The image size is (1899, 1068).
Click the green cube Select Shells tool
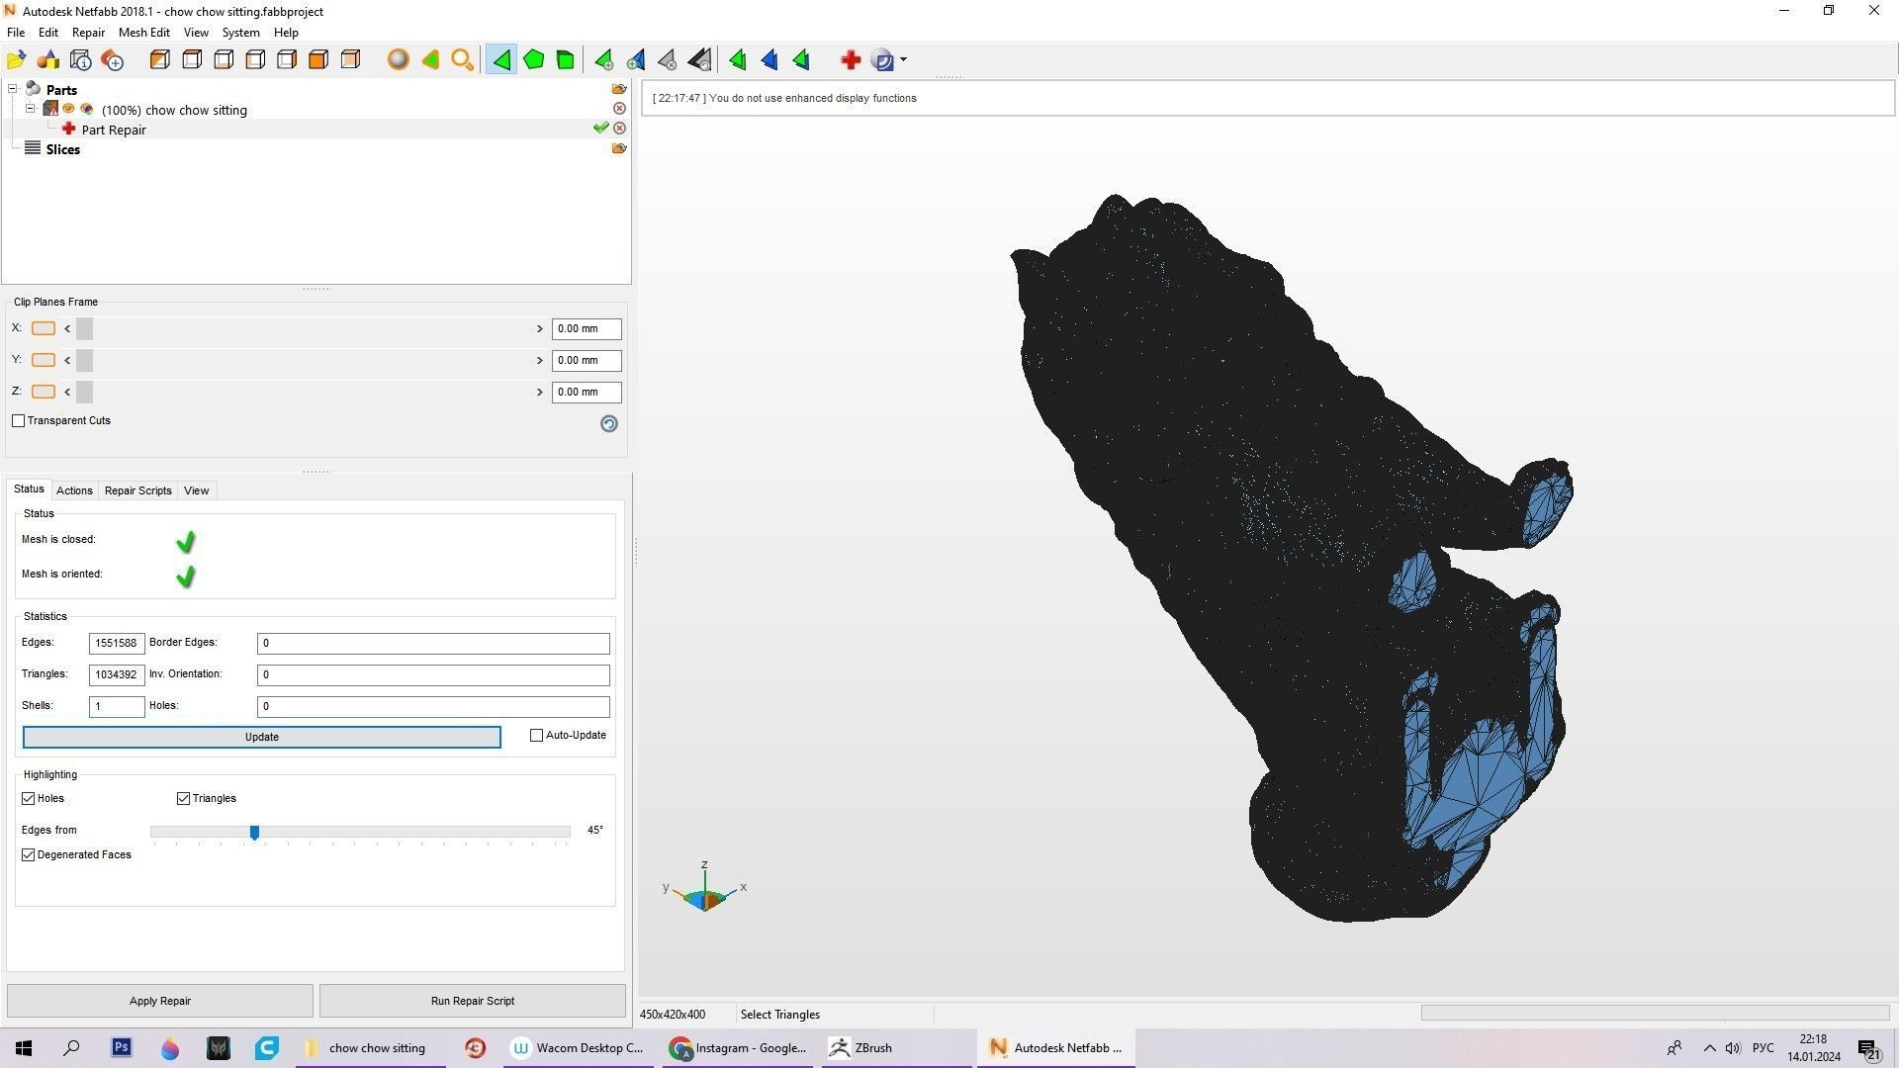(x=565, y=60)
